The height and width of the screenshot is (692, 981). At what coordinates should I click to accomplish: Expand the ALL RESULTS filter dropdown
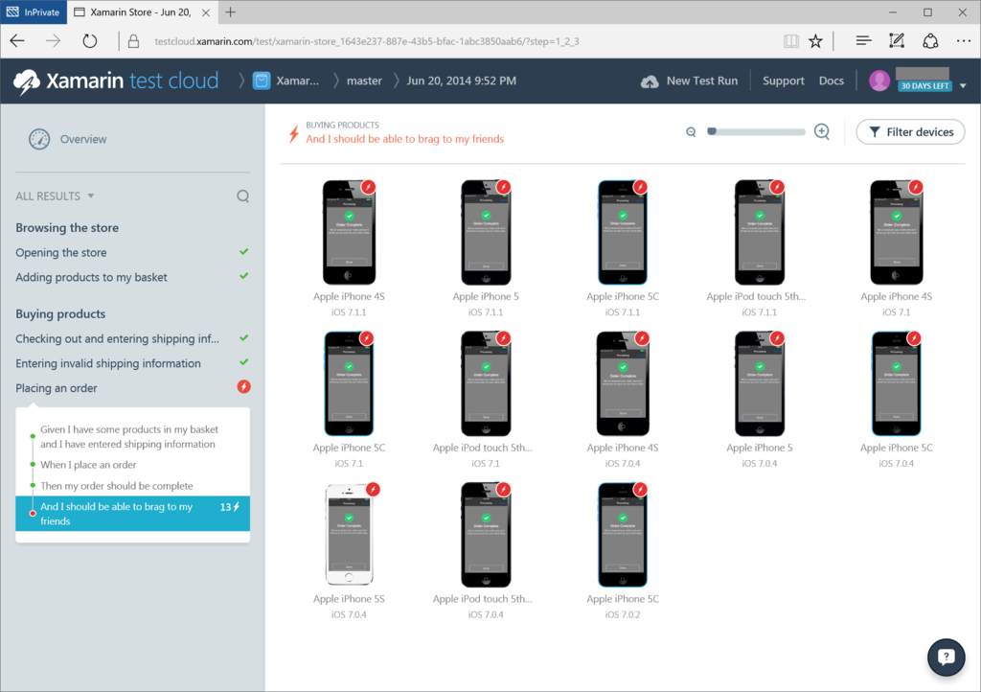(55, 196)
